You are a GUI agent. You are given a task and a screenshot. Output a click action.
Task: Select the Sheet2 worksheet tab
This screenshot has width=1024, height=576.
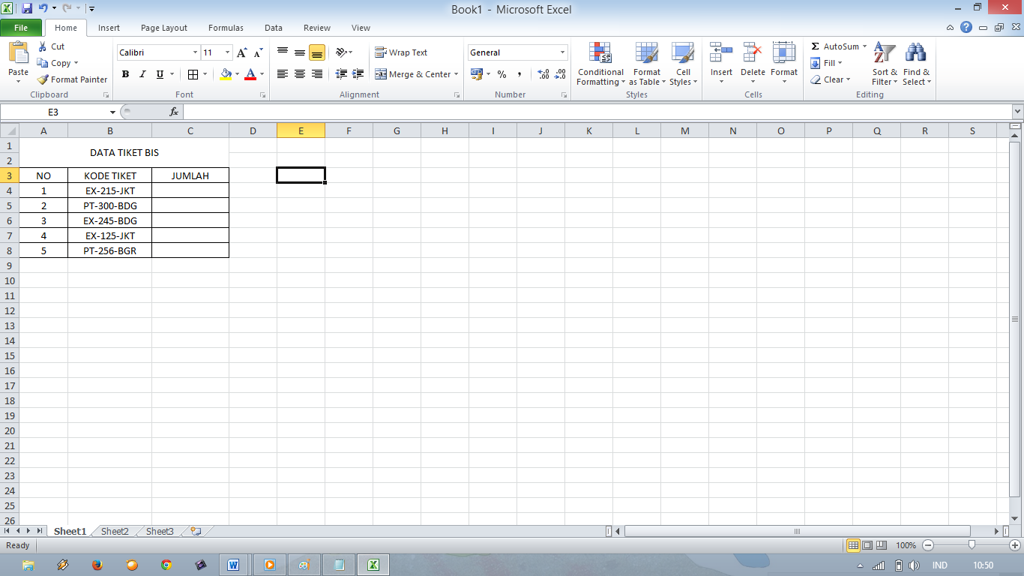tap(114, 531)
